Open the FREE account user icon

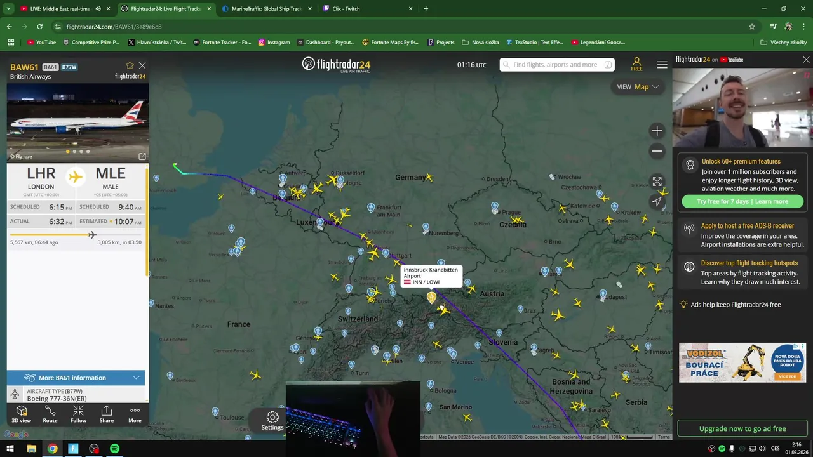(636, 64)
